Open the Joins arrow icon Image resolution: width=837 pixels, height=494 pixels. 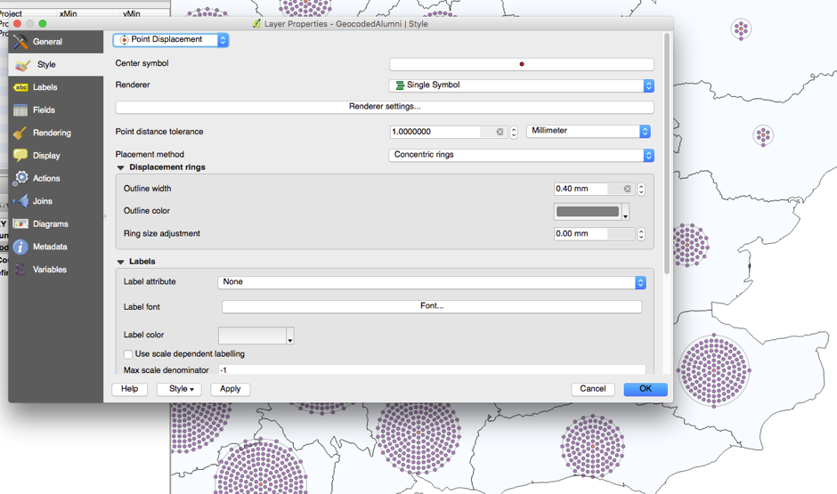[x=20, y=201]
